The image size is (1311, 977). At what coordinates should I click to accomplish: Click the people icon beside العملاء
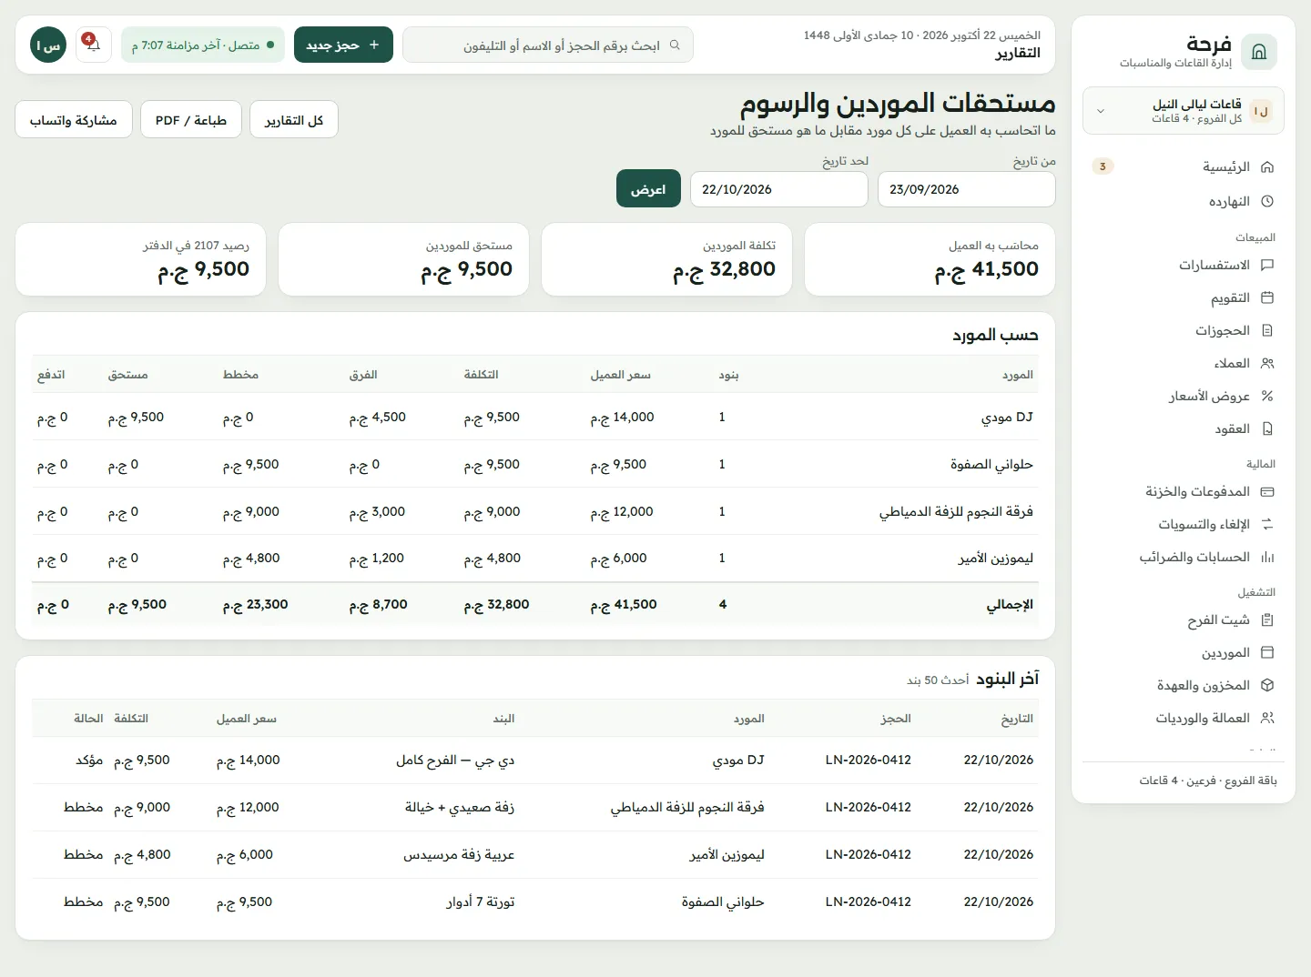point(1267,363)
